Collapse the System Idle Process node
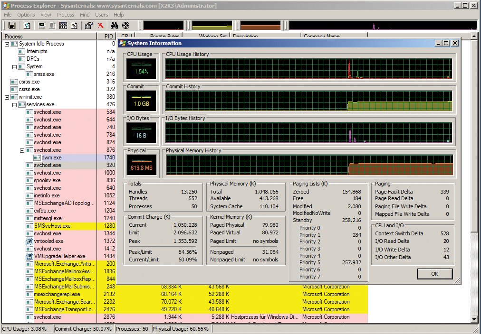481x334 pixels. (6, 44)
